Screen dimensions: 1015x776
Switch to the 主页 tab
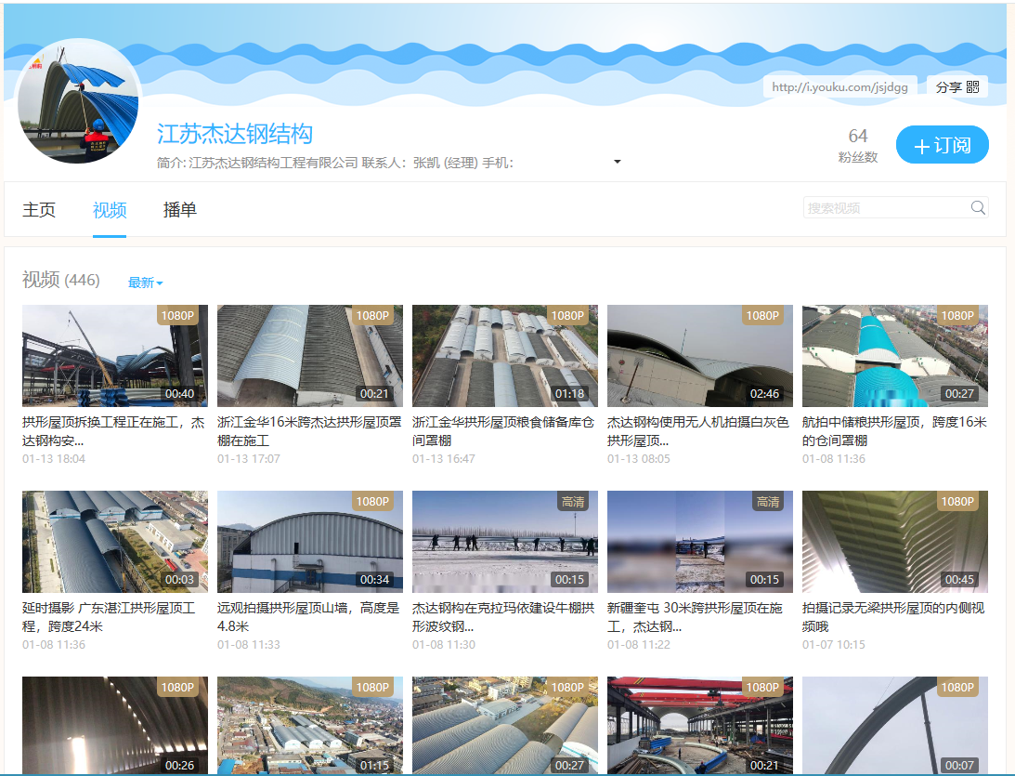(39, 210)
